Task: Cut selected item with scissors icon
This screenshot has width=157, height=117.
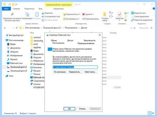Action: (x=47, y=13)
